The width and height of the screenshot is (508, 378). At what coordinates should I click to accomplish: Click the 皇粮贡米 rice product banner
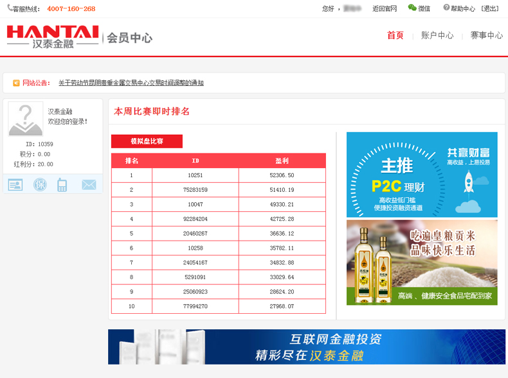[x=422, y=262]
